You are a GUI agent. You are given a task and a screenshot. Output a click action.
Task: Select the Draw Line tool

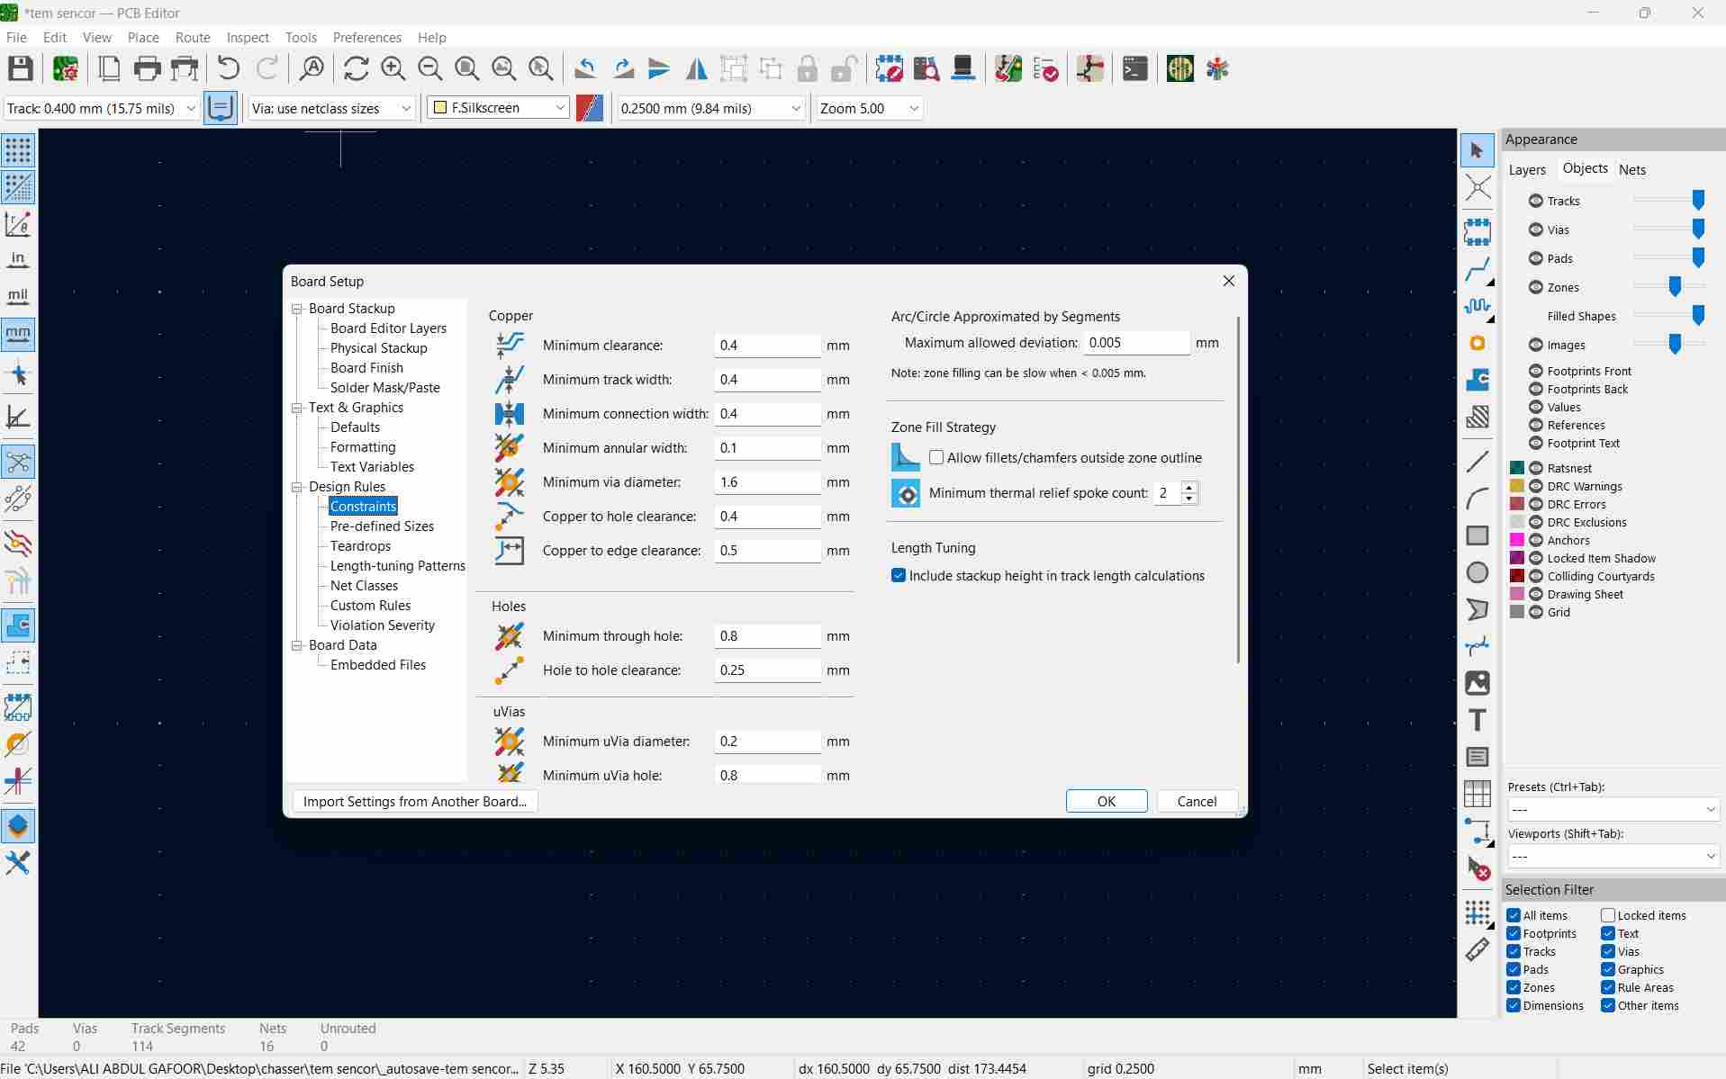pos(1477,462)
